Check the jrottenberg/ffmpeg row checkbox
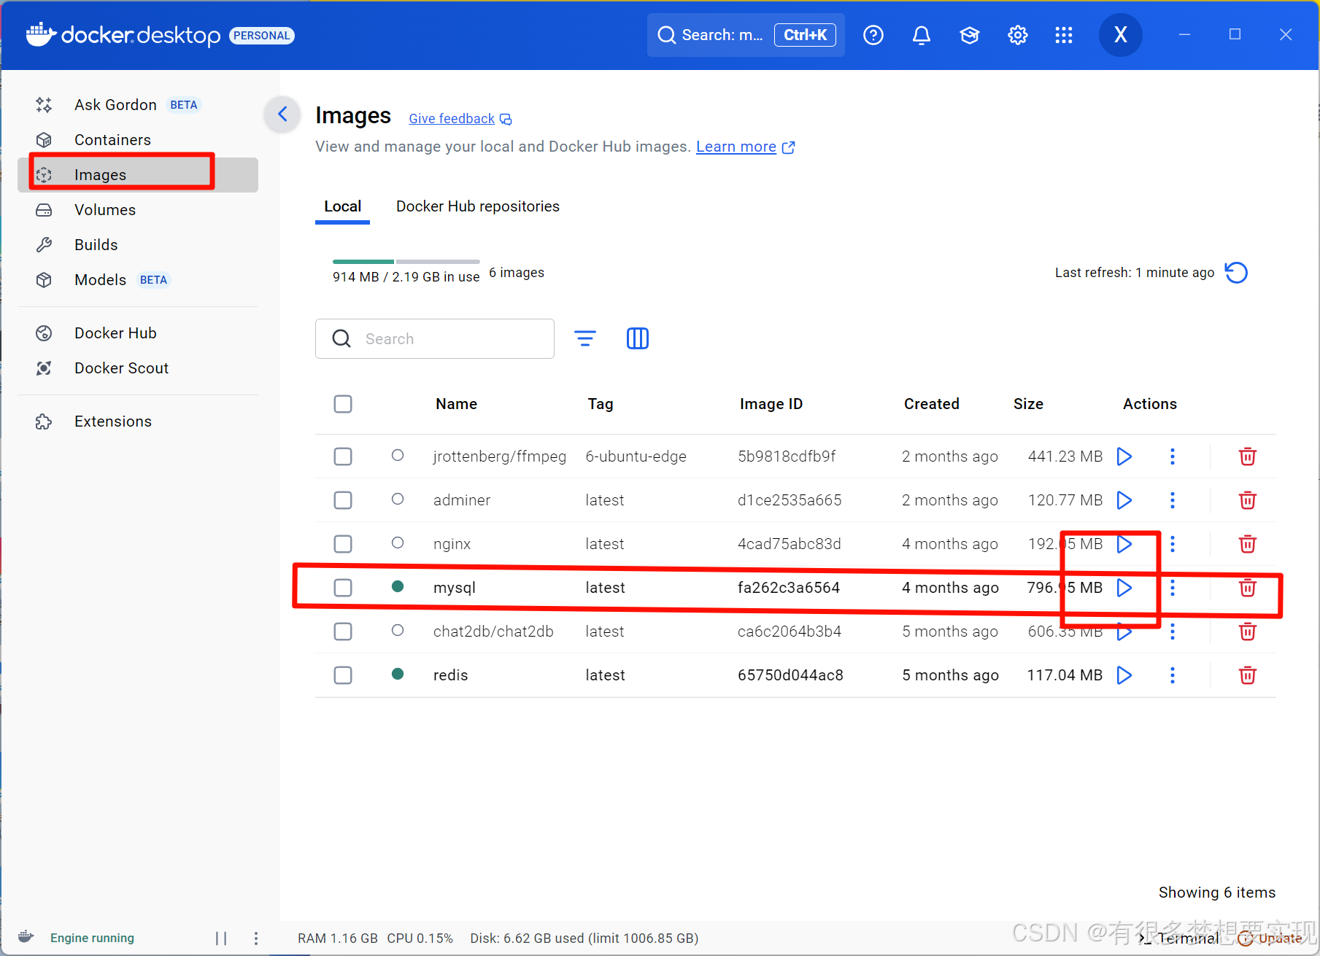1320x956 pixels. point(343,456)
